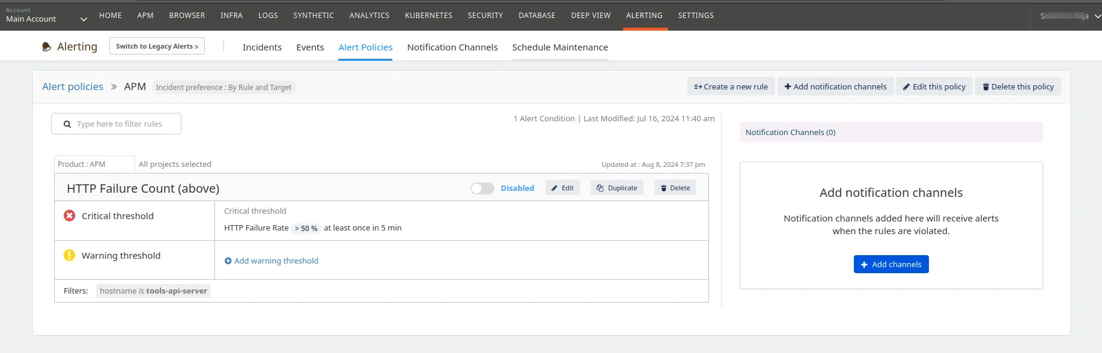Delete the HTTP Failure Count rule
Screen dimensions: 1102x353
pos(675,188)
